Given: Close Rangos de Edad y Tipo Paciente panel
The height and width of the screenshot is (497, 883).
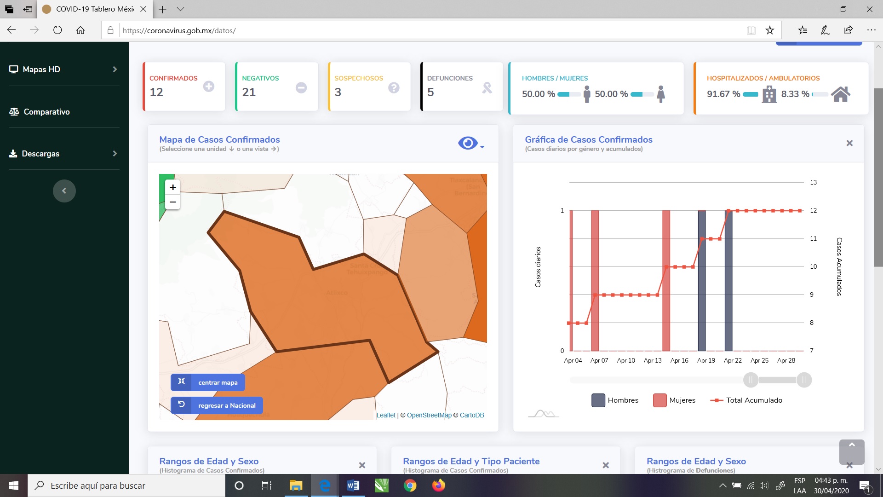Looking at the screenshot, I should click(x=606, y=465).
